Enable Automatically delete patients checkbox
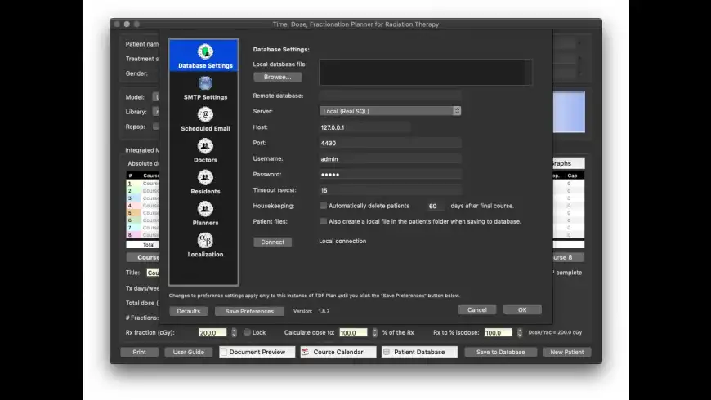Viewport: 711px width, 400px height. [324, 206]
